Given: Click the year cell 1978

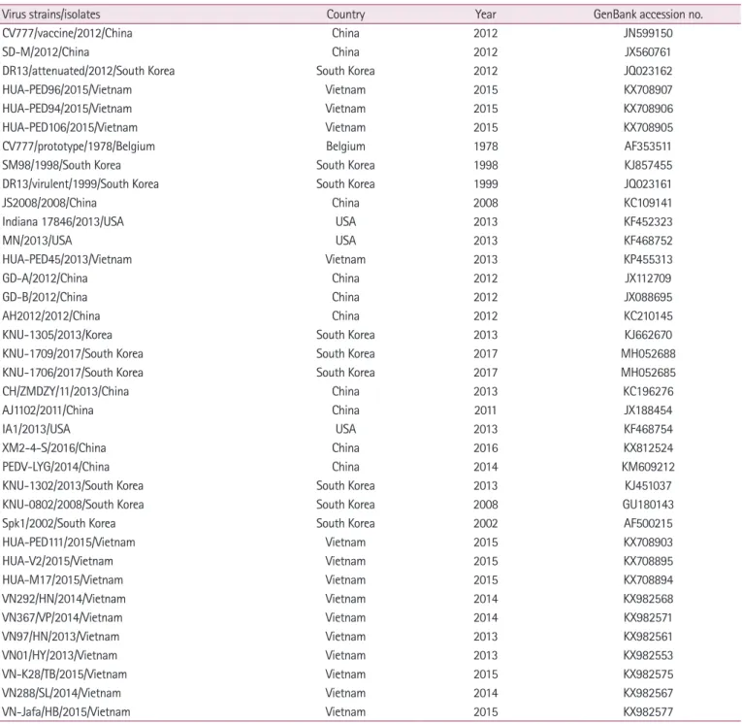Looking at the screenshot, I should 486,147.
